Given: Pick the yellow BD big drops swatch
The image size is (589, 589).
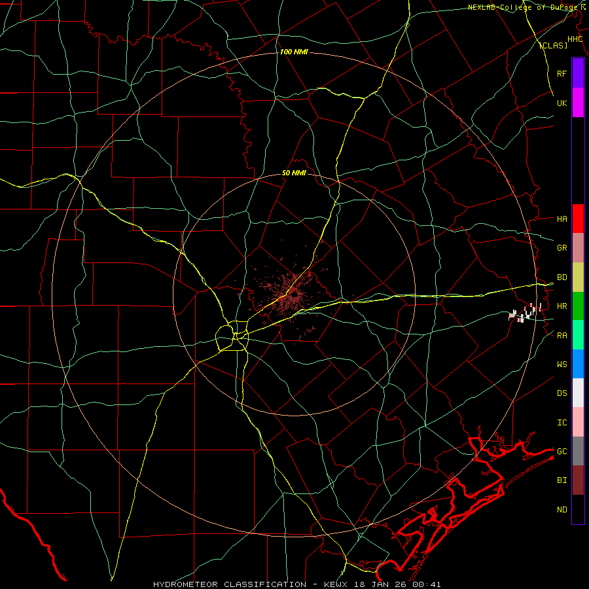Looking at the screenshot, I should (x=578, y=277).
